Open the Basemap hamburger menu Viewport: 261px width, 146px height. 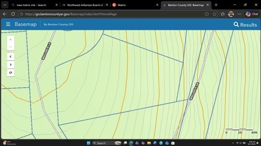click(8, 24)
